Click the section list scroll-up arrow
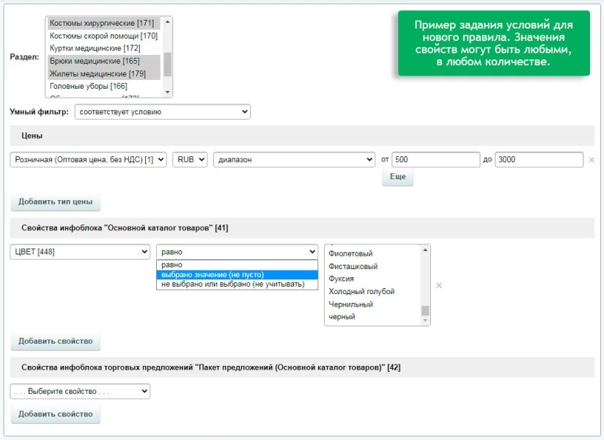604x440 pixels. click(x=168, y=22)
